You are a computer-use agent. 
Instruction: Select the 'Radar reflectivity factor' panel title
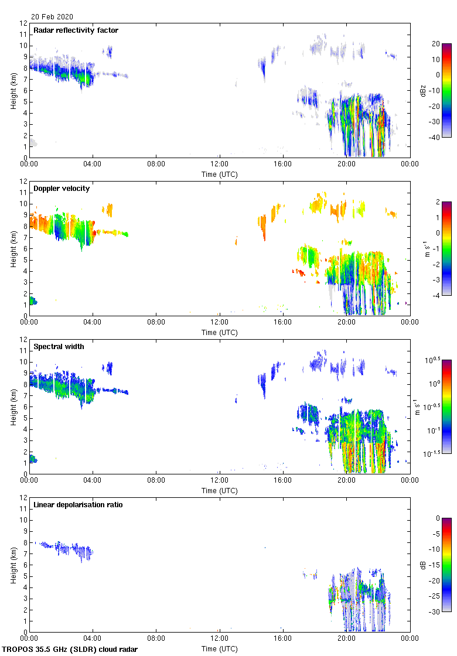point(76,30)
